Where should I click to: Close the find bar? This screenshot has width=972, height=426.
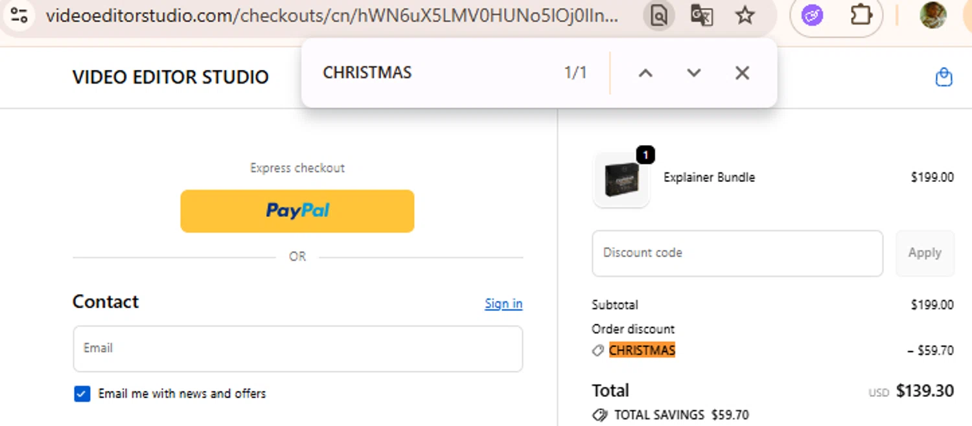743,73
